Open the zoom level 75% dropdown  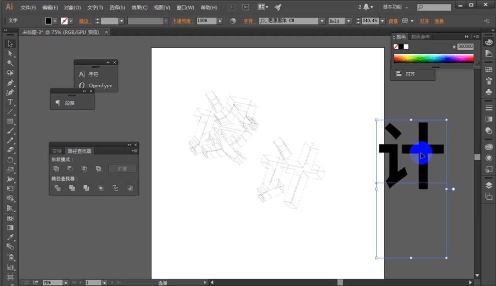click(x=66, y=283)
